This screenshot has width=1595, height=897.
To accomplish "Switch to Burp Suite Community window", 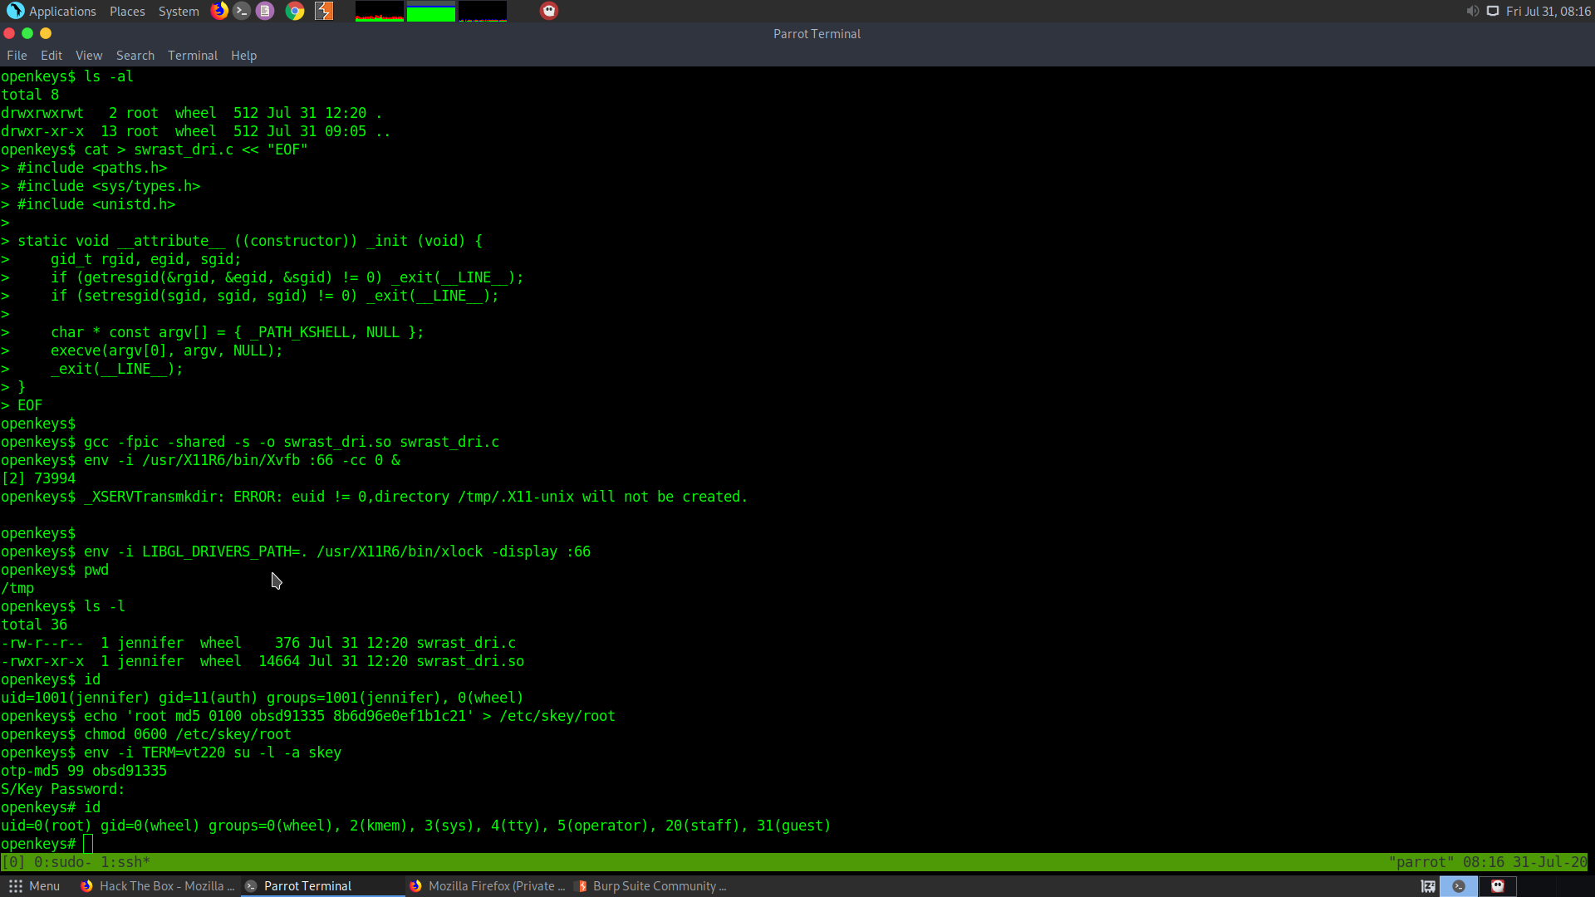I will click(651, 886).
